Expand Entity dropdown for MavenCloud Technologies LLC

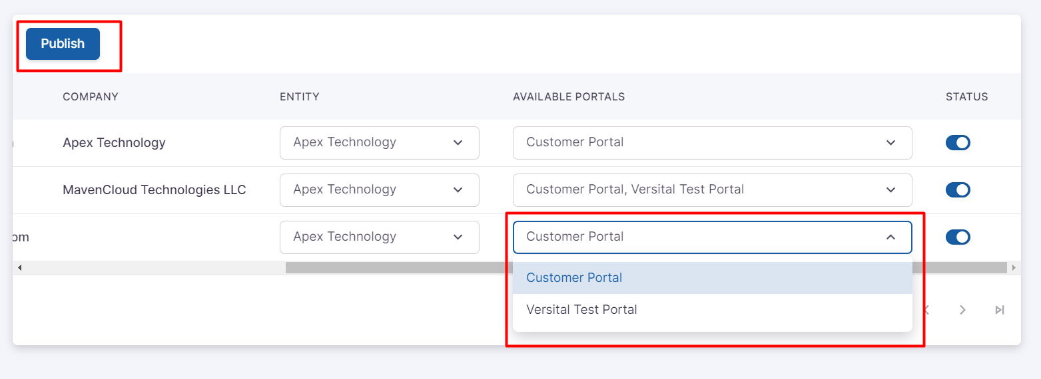[x=379, y=190]
